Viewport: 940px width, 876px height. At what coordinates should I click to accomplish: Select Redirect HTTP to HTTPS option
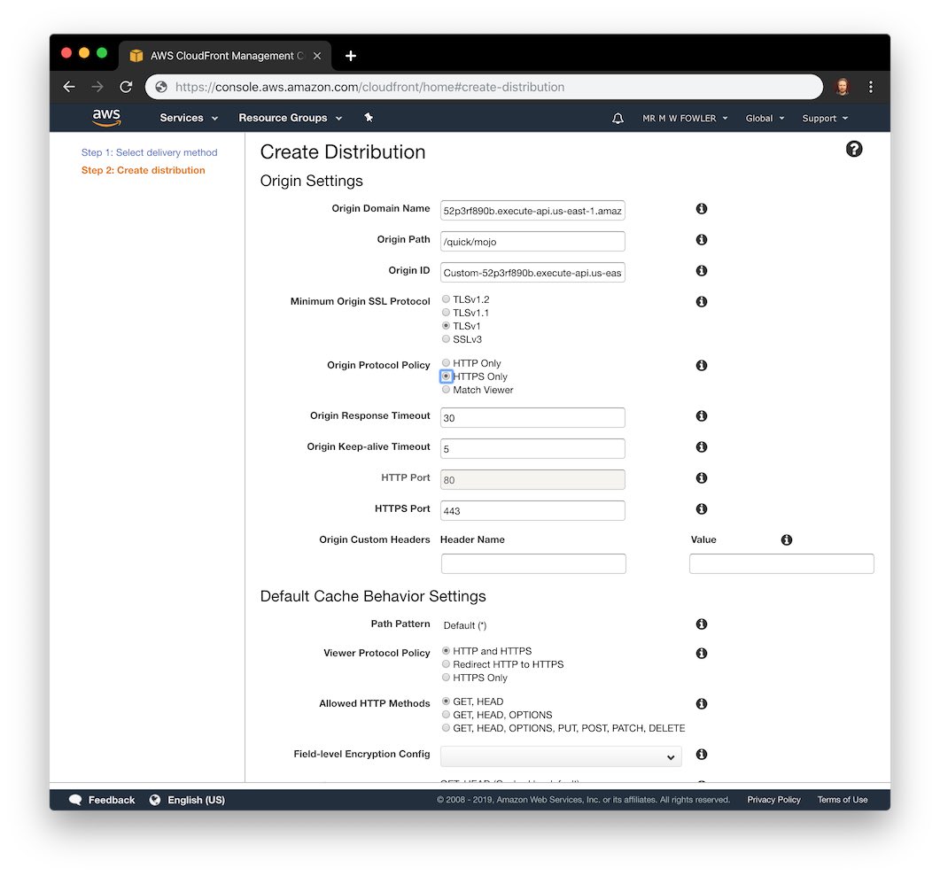(446, 664)
